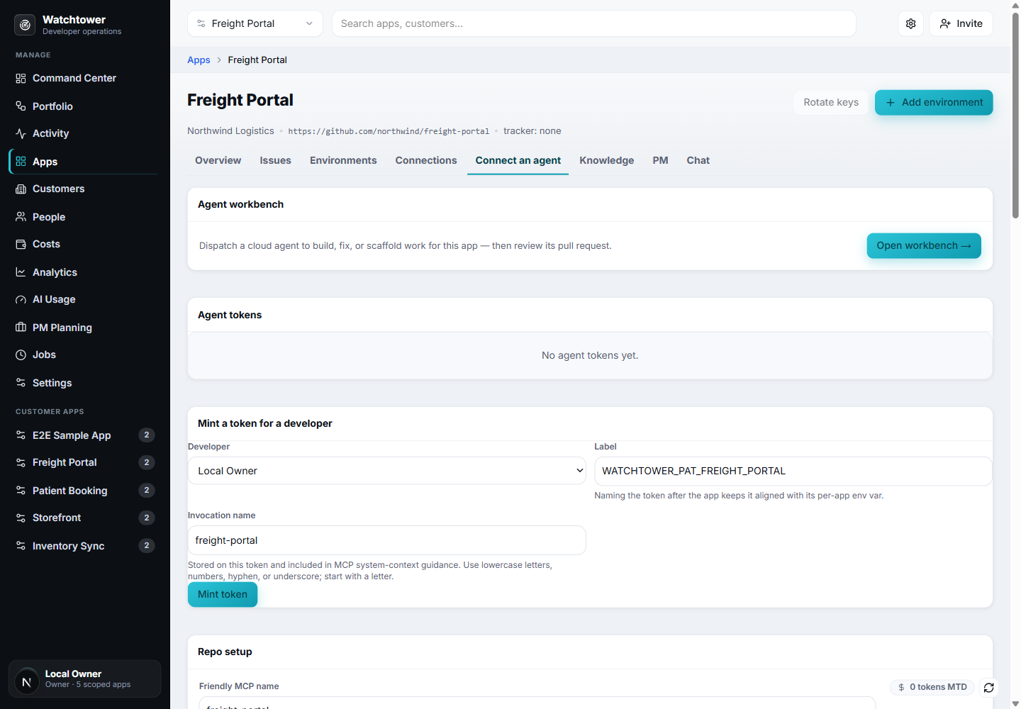Open Analytics in sidebar

pyautogui.click(x=84, y=272)
